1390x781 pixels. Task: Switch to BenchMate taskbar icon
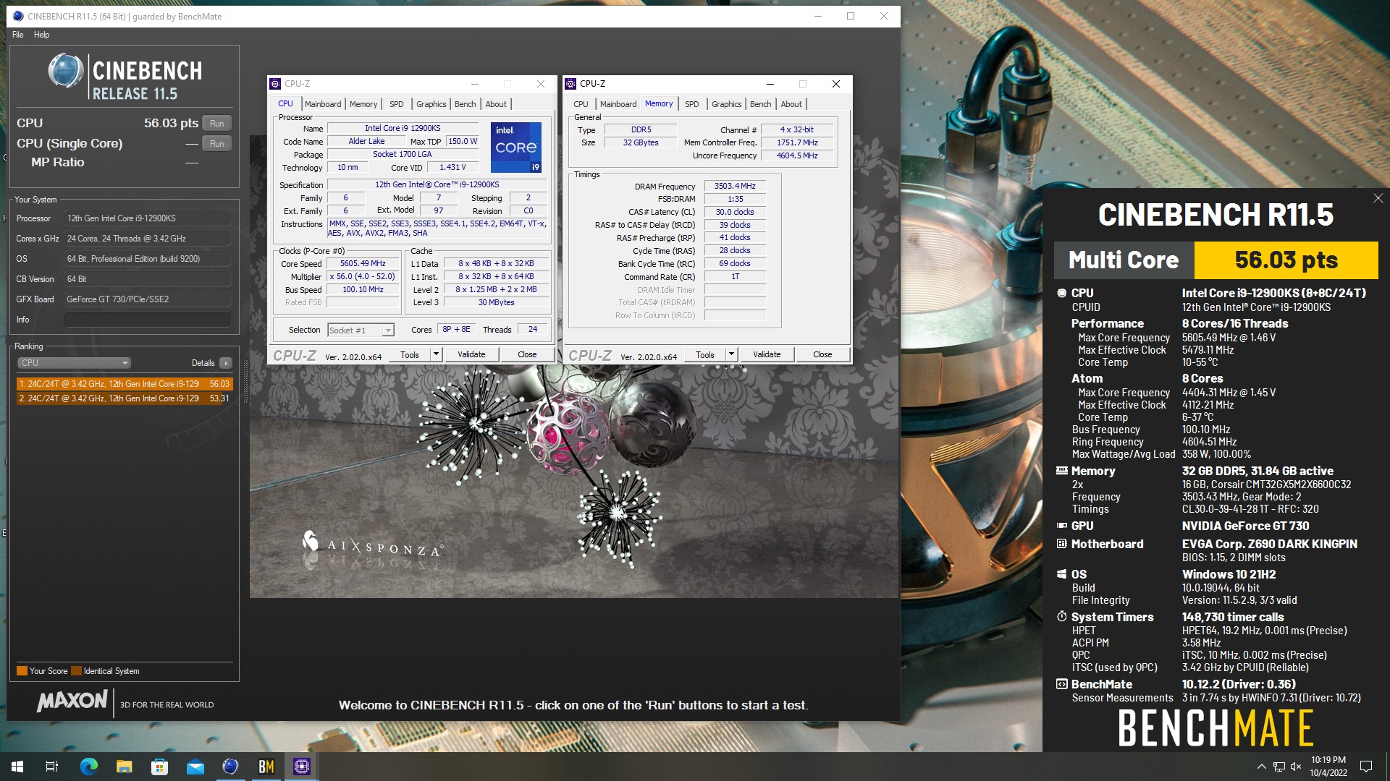[x=266, y=767]
